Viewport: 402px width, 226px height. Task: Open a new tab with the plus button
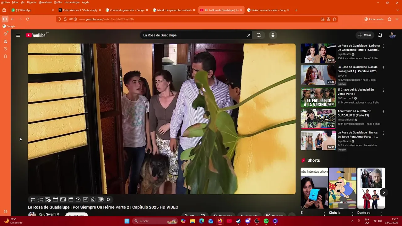[x=296, y=10]
